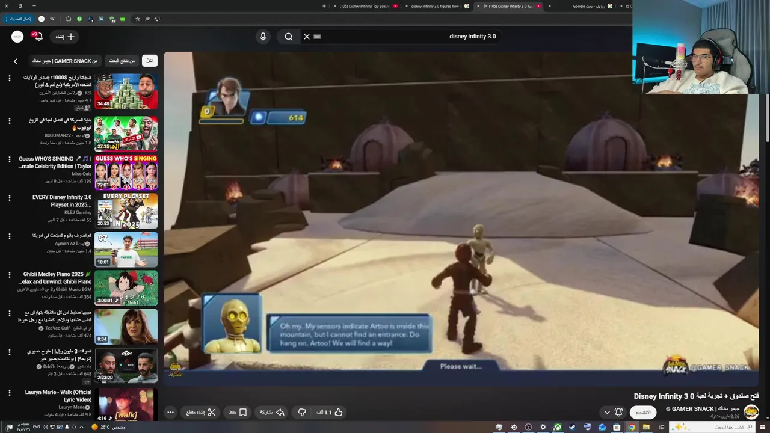This screenshot has height=433, width=770.
Task: Dislike the video with thumbs down
Action: (302, 413)
